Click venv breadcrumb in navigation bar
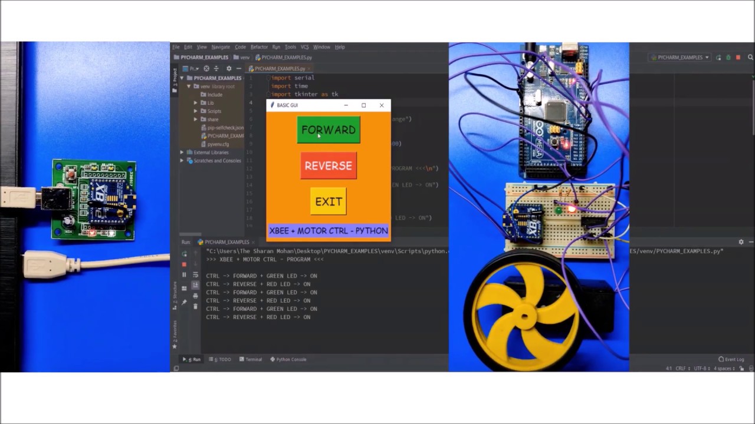Screen dimensions: 755x424 point(242,57)
